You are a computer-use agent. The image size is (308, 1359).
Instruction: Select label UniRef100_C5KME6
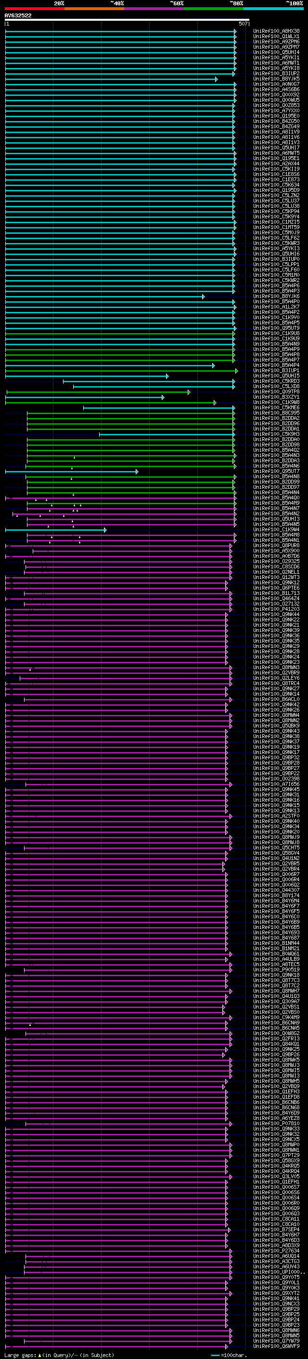(x=276, y=408)
